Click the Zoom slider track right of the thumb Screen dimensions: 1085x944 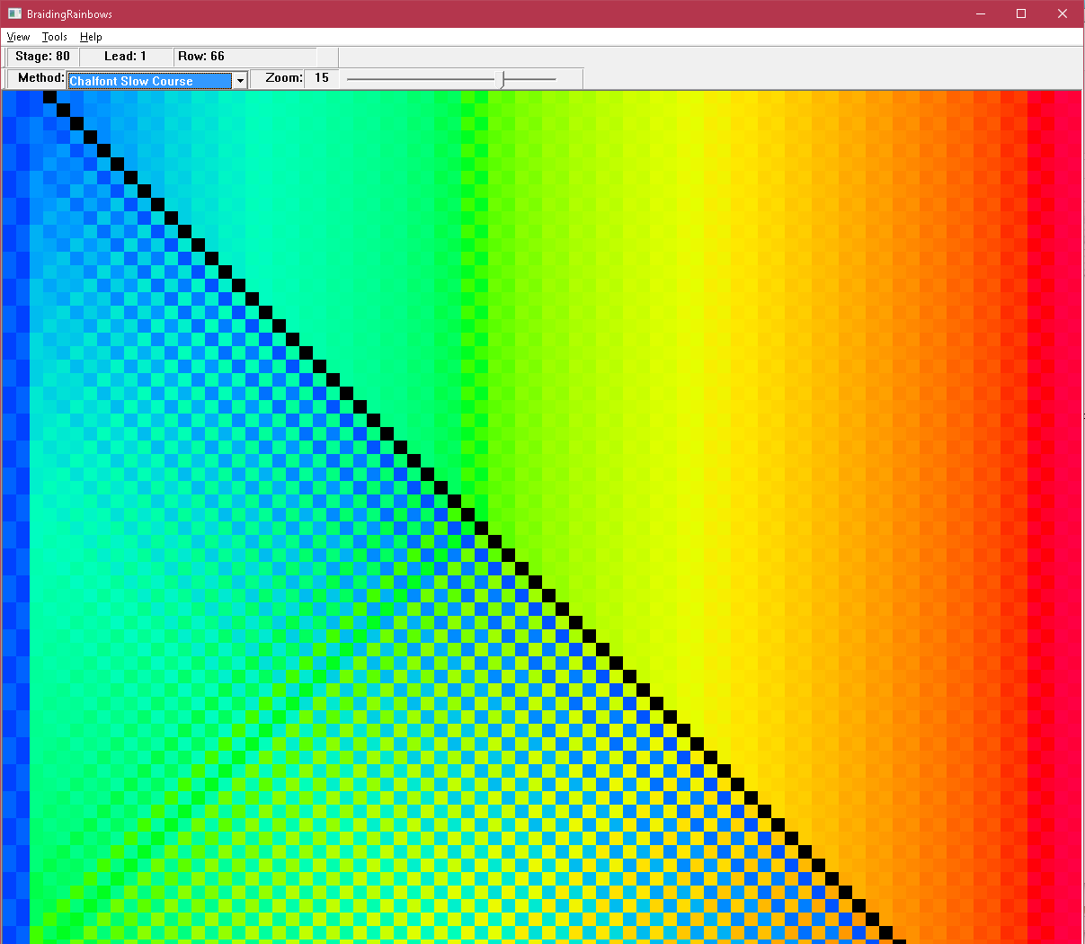point(532,79)
